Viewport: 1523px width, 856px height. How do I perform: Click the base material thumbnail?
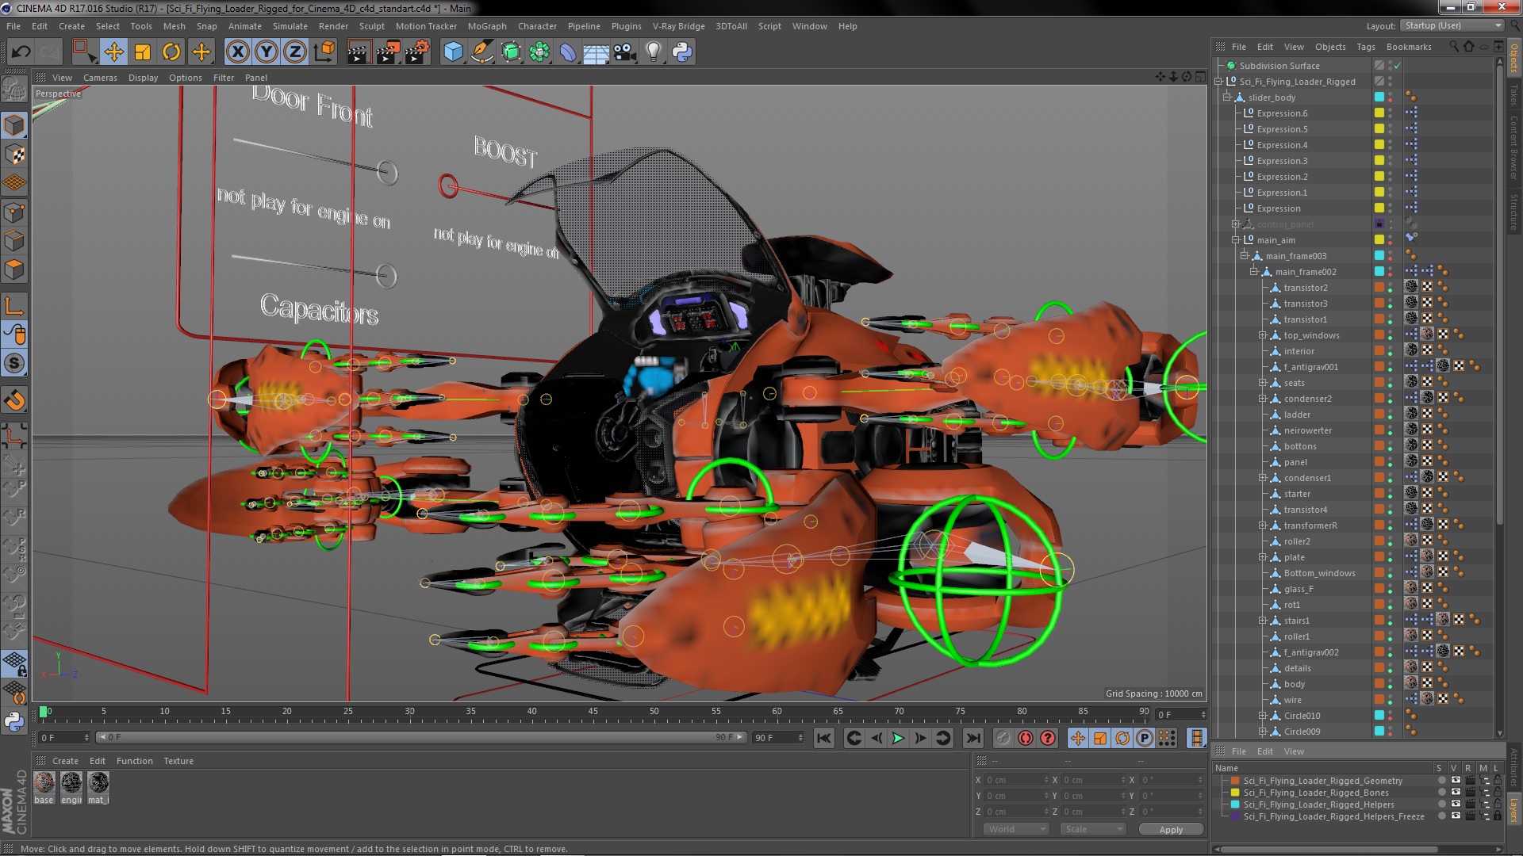pos(44,783)
